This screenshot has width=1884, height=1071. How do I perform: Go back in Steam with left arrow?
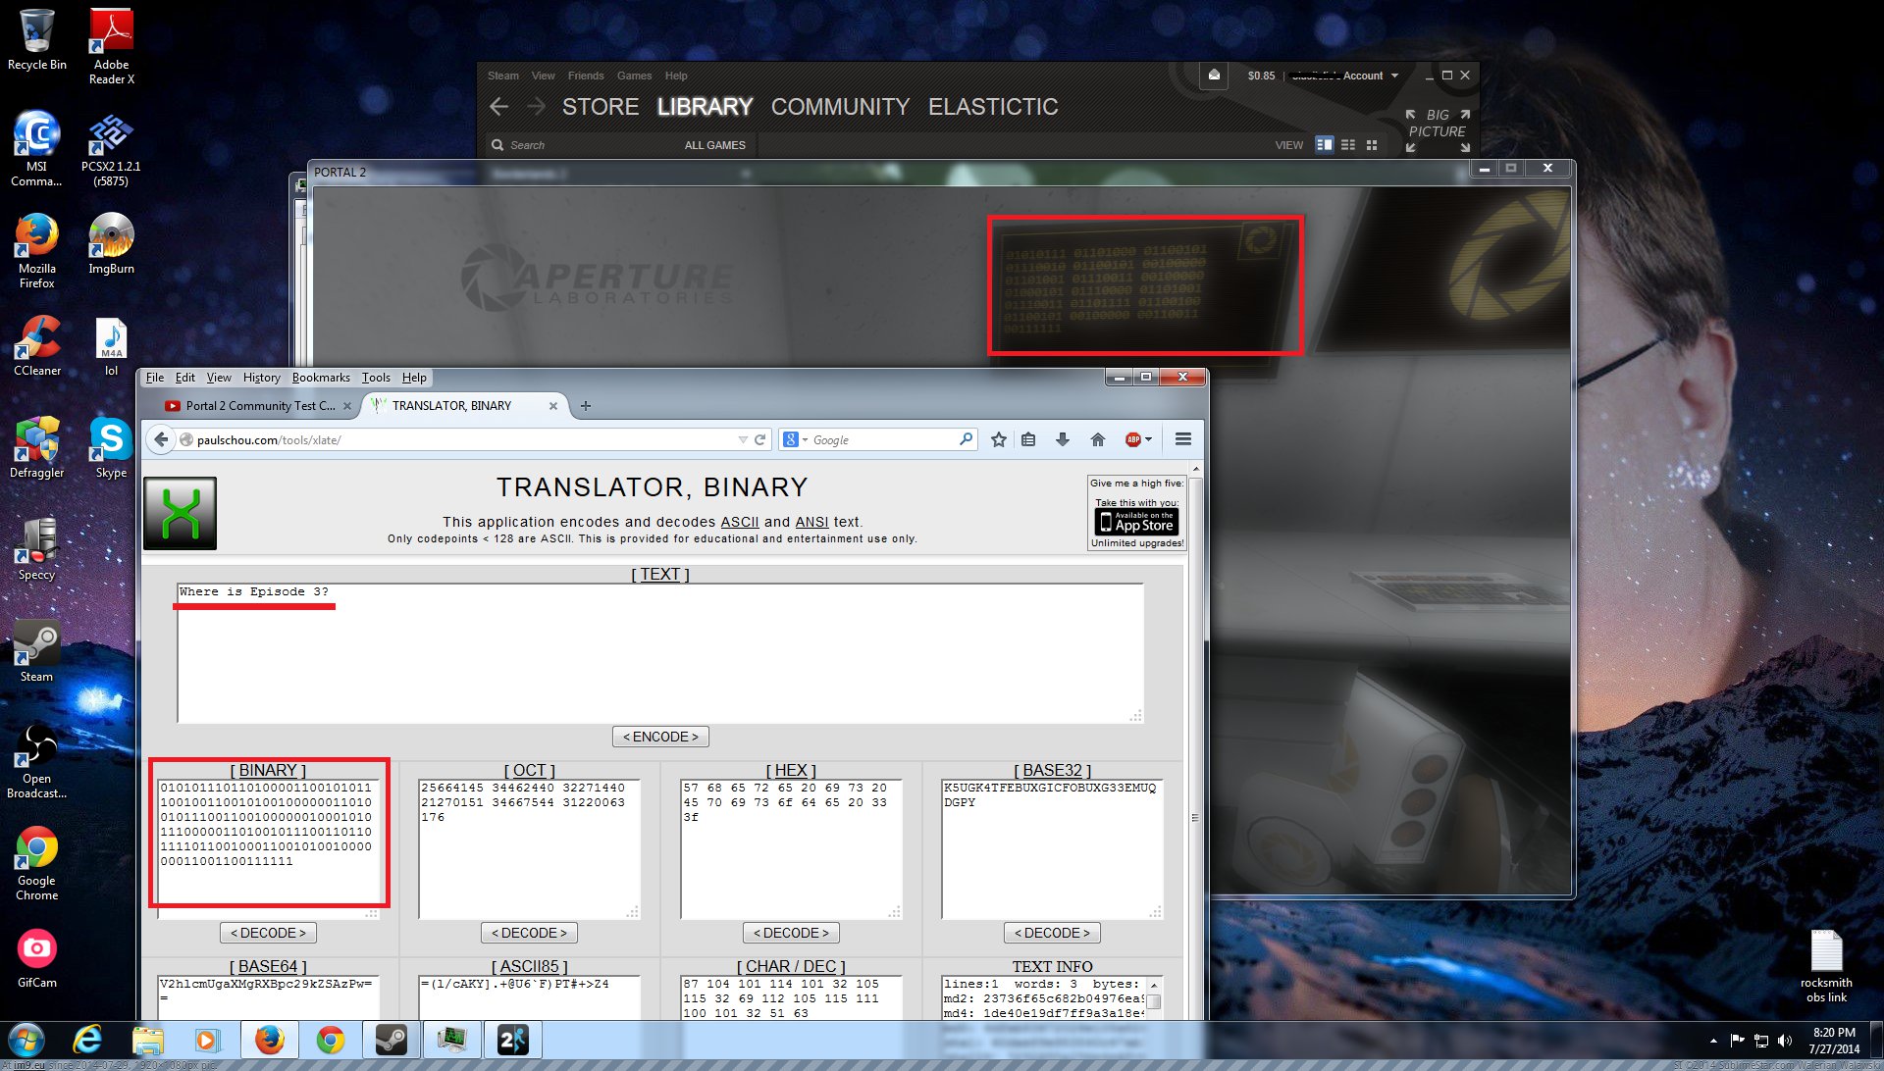coord(499,107)
